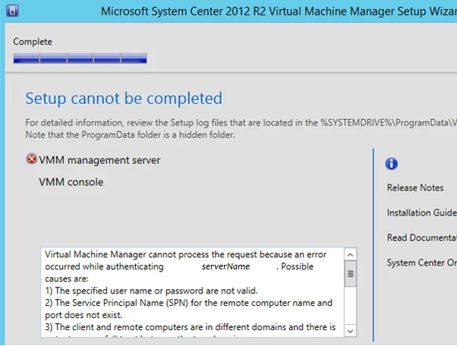Open the Release Notes link
Viewport: 457px width, 346px height.
(x=415, y=188)
